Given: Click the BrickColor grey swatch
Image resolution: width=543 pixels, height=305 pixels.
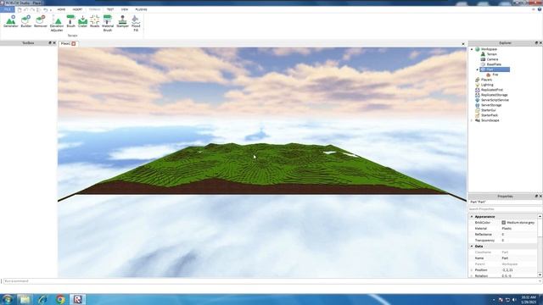Looking at the screenshot, I should 503,223.
